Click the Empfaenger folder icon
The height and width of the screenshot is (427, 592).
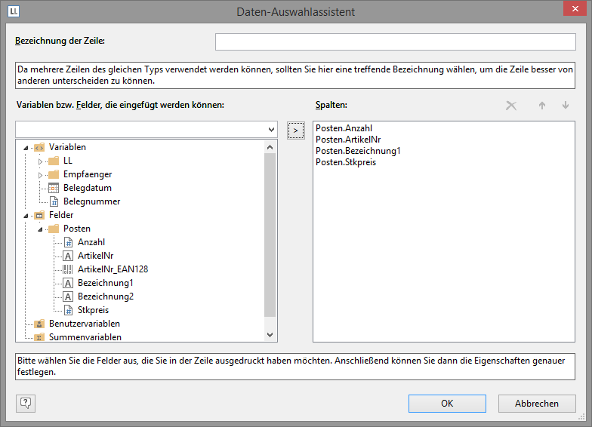[x=53, y=174]
